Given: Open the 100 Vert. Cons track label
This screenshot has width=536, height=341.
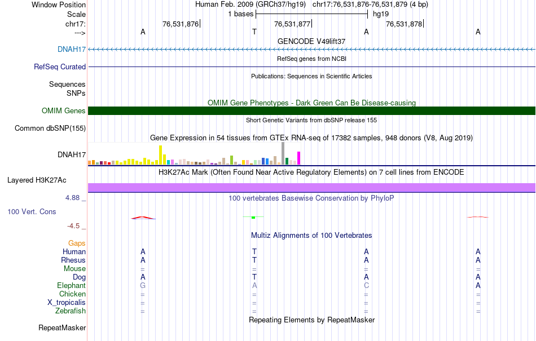Looking at the screenshot, I should point(32,211).
